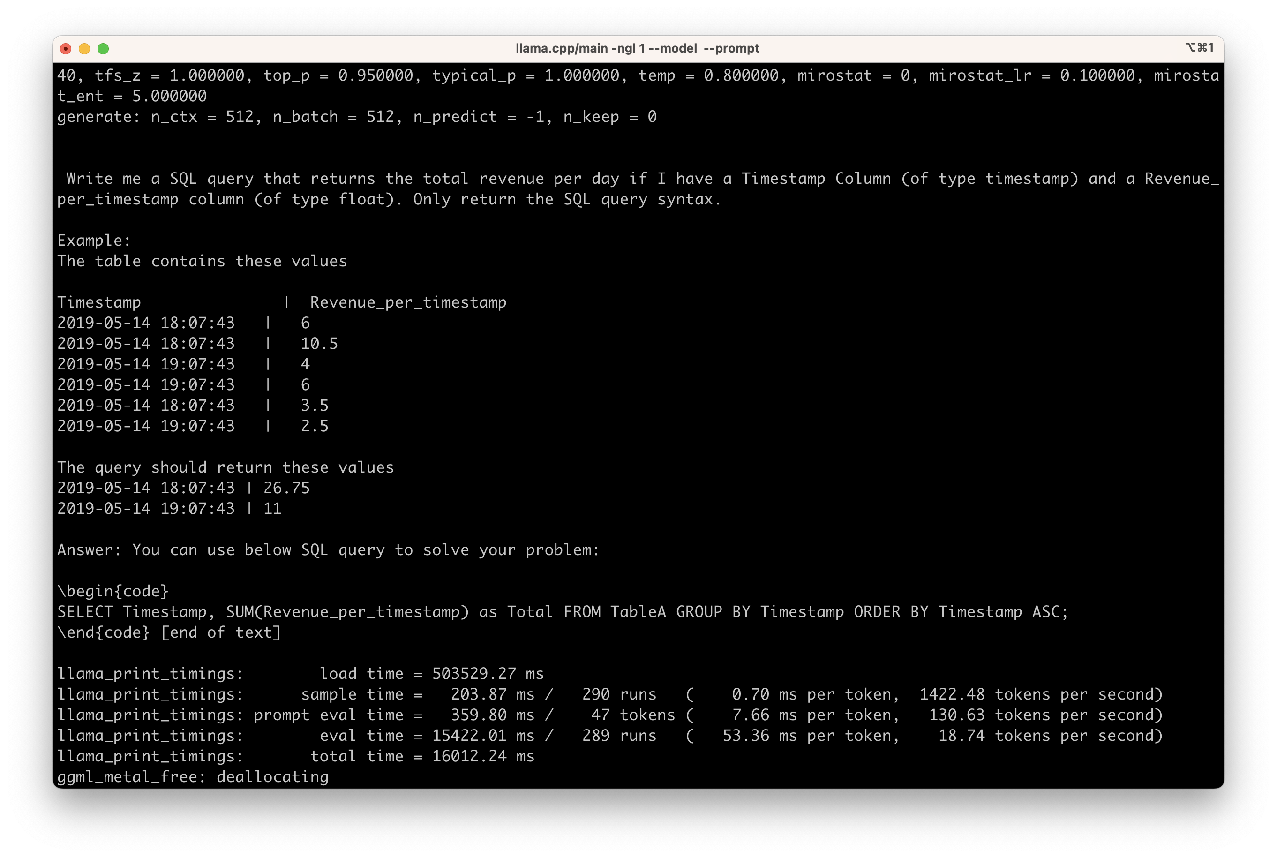1277x858 pixels.
Task: Click the yellow minimize window button
Action: [x=84, y=49]
